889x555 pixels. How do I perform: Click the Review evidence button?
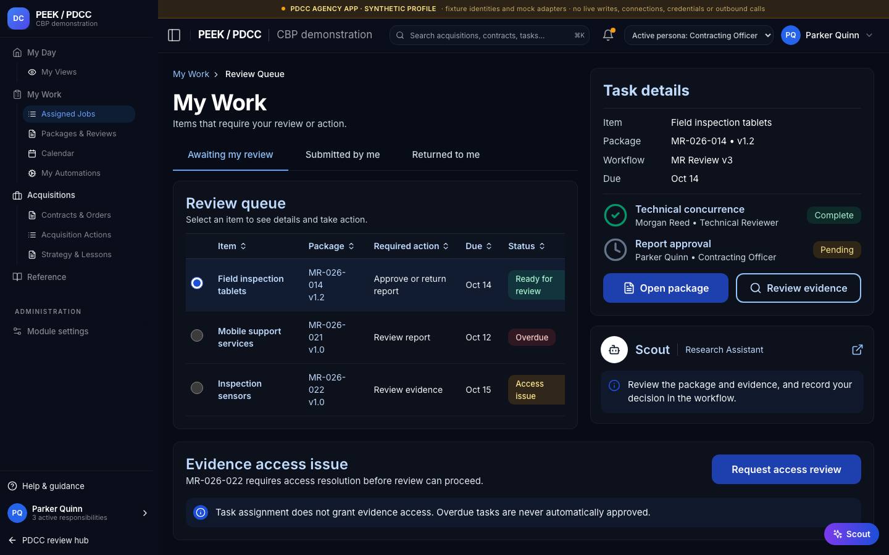(x=798, y=288)
